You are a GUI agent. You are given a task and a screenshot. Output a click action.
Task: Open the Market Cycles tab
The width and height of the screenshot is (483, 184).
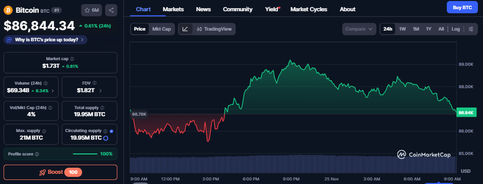(x=309, y=9)
